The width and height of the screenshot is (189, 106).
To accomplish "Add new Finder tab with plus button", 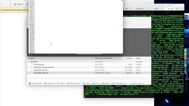I will [149, 26].
